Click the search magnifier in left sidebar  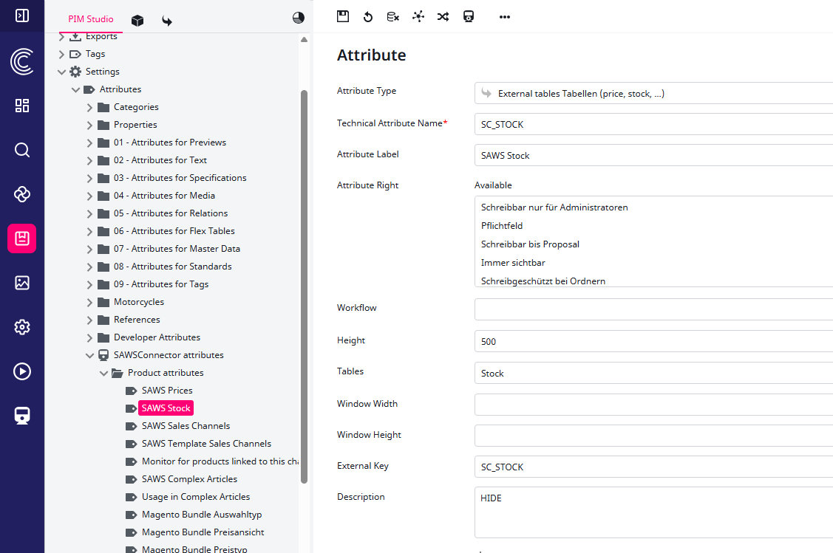coord(22,151)
